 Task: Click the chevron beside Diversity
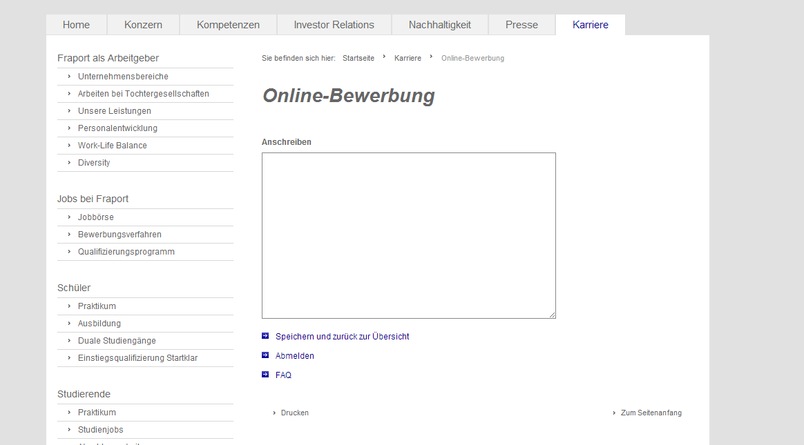69,163
